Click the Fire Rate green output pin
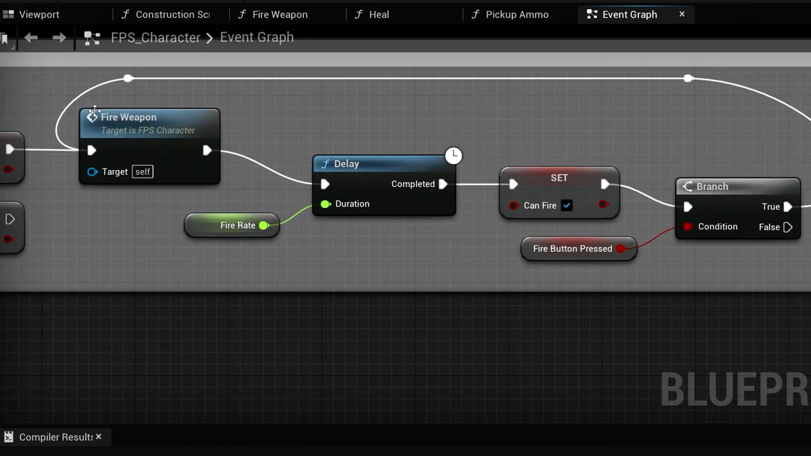Image resolution: width=811 pixels, height=456 pixels. click(264, 225)
